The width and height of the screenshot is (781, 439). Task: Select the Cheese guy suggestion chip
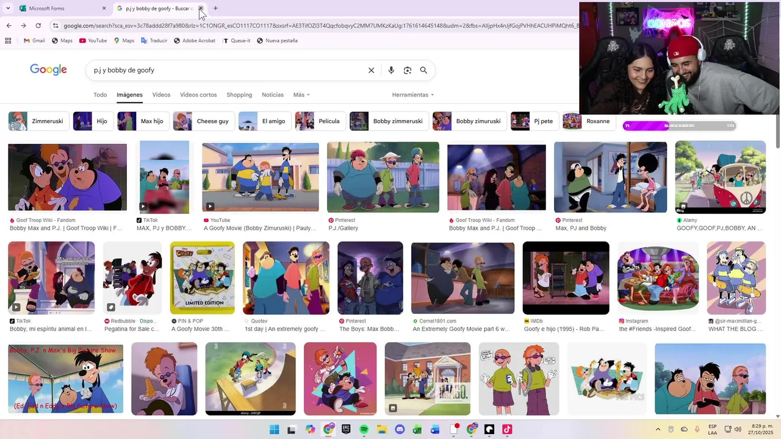pyautogui.click(x=203, y=121)
